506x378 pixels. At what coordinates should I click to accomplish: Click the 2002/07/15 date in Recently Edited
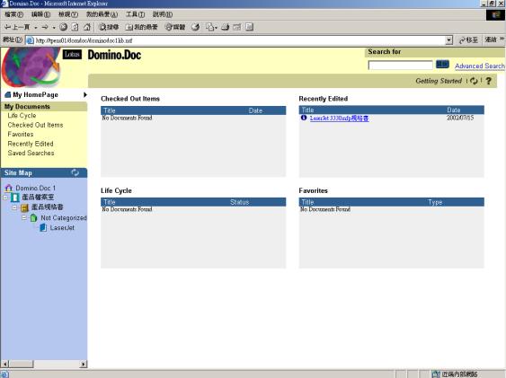pos(460,118)
